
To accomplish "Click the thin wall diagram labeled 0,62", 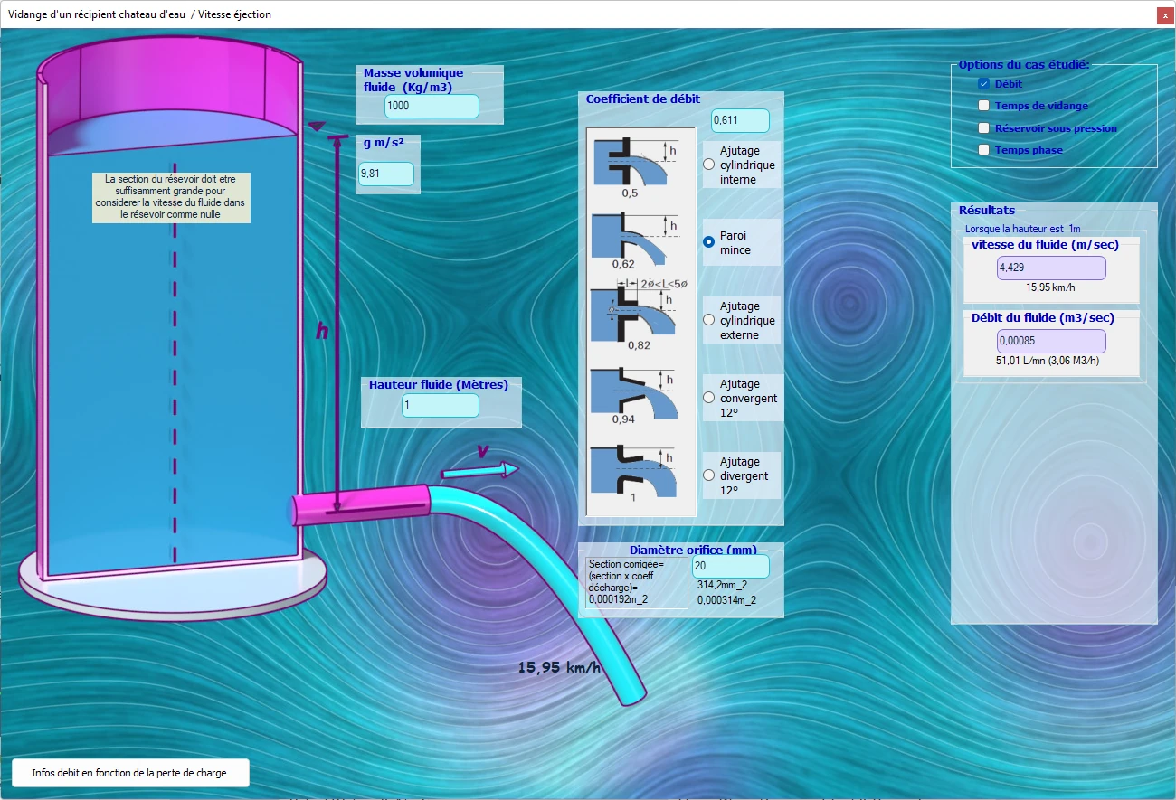I will pyautogui.click(x=634, y=240).
